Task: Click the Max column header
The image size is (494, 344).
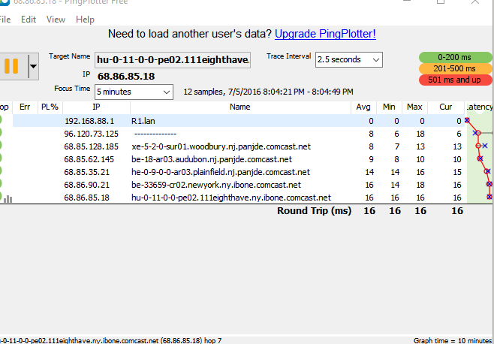Action: tap(414, 107)
